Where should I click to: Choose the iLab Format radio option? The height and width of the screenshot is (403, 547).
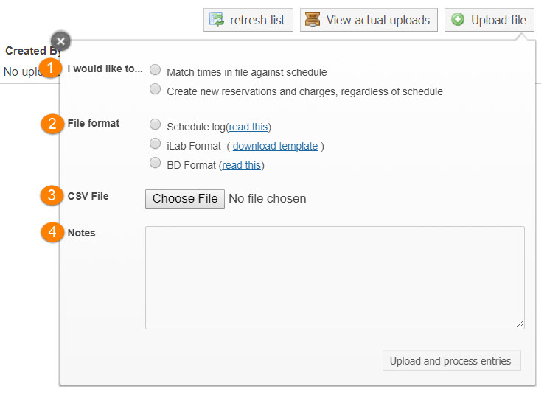[156, 144]
